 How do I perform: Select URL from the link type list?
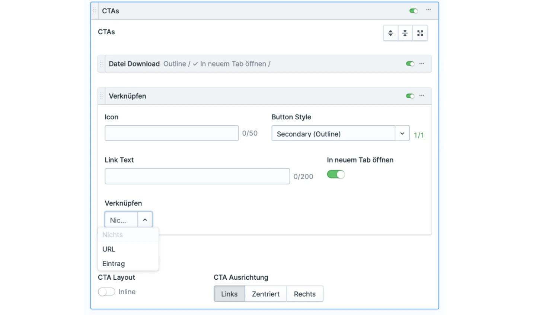click(x=109, y=249)
